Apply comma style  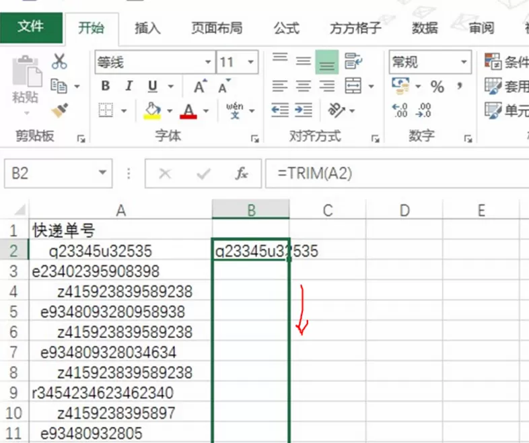[459, 86]
